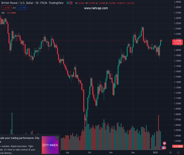
Task: Click the purple lightning event icon
Action: pyautogui.click(x=161, y=148)
